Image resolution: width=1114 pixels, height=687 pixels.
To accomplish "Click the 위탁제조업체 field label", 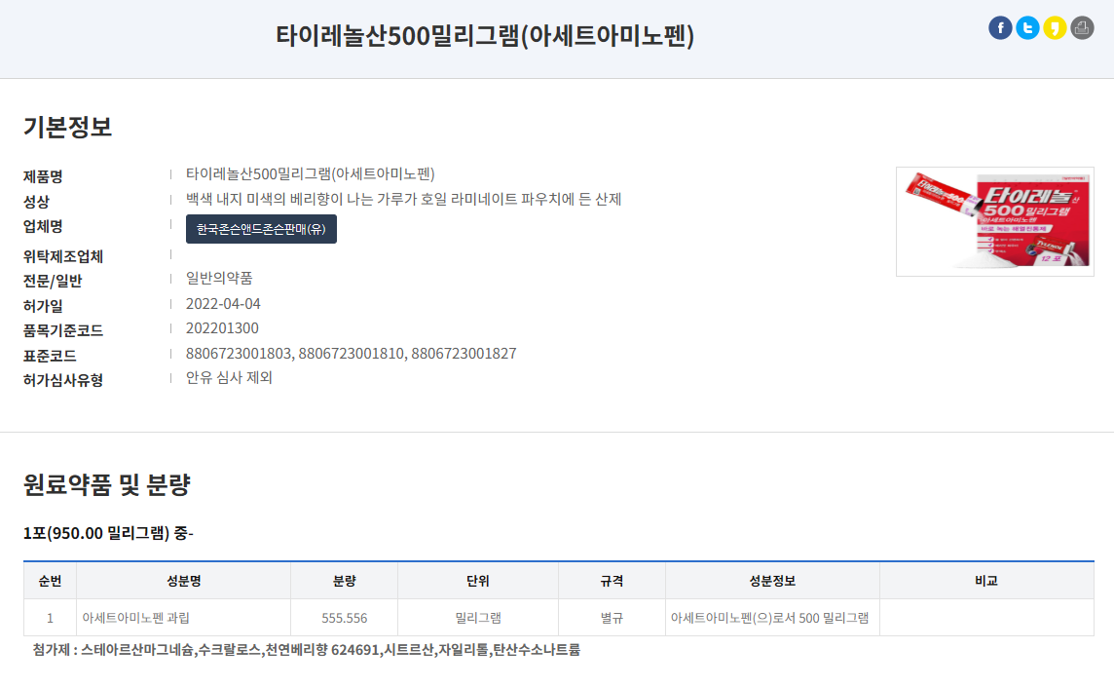I will tap(63, 256).
